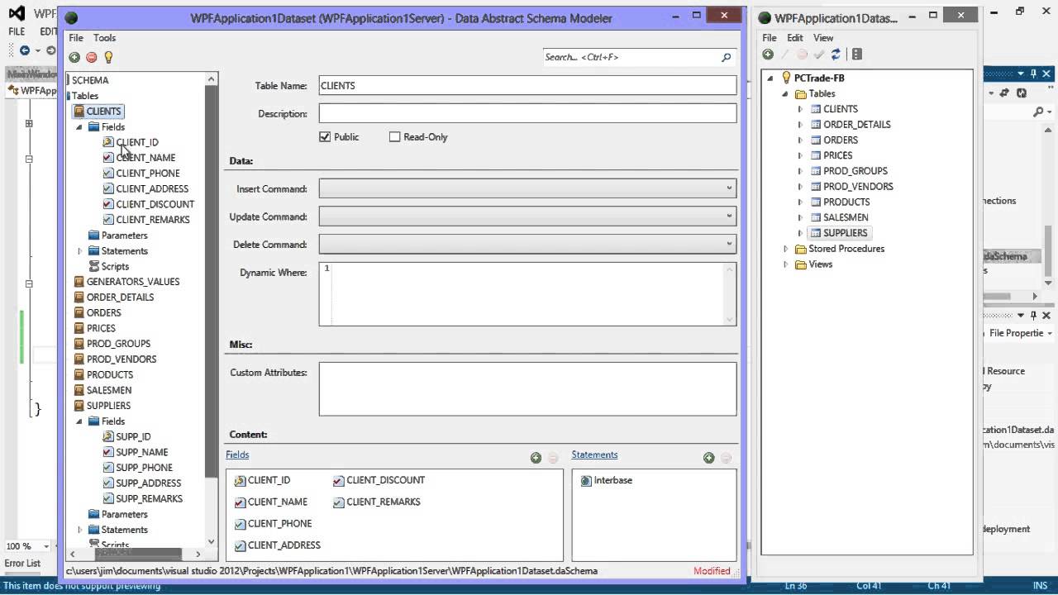Add a new field using Fields plus icon
The height and width of the screenshot is (595, 1058).
click(x=536, y=457)
